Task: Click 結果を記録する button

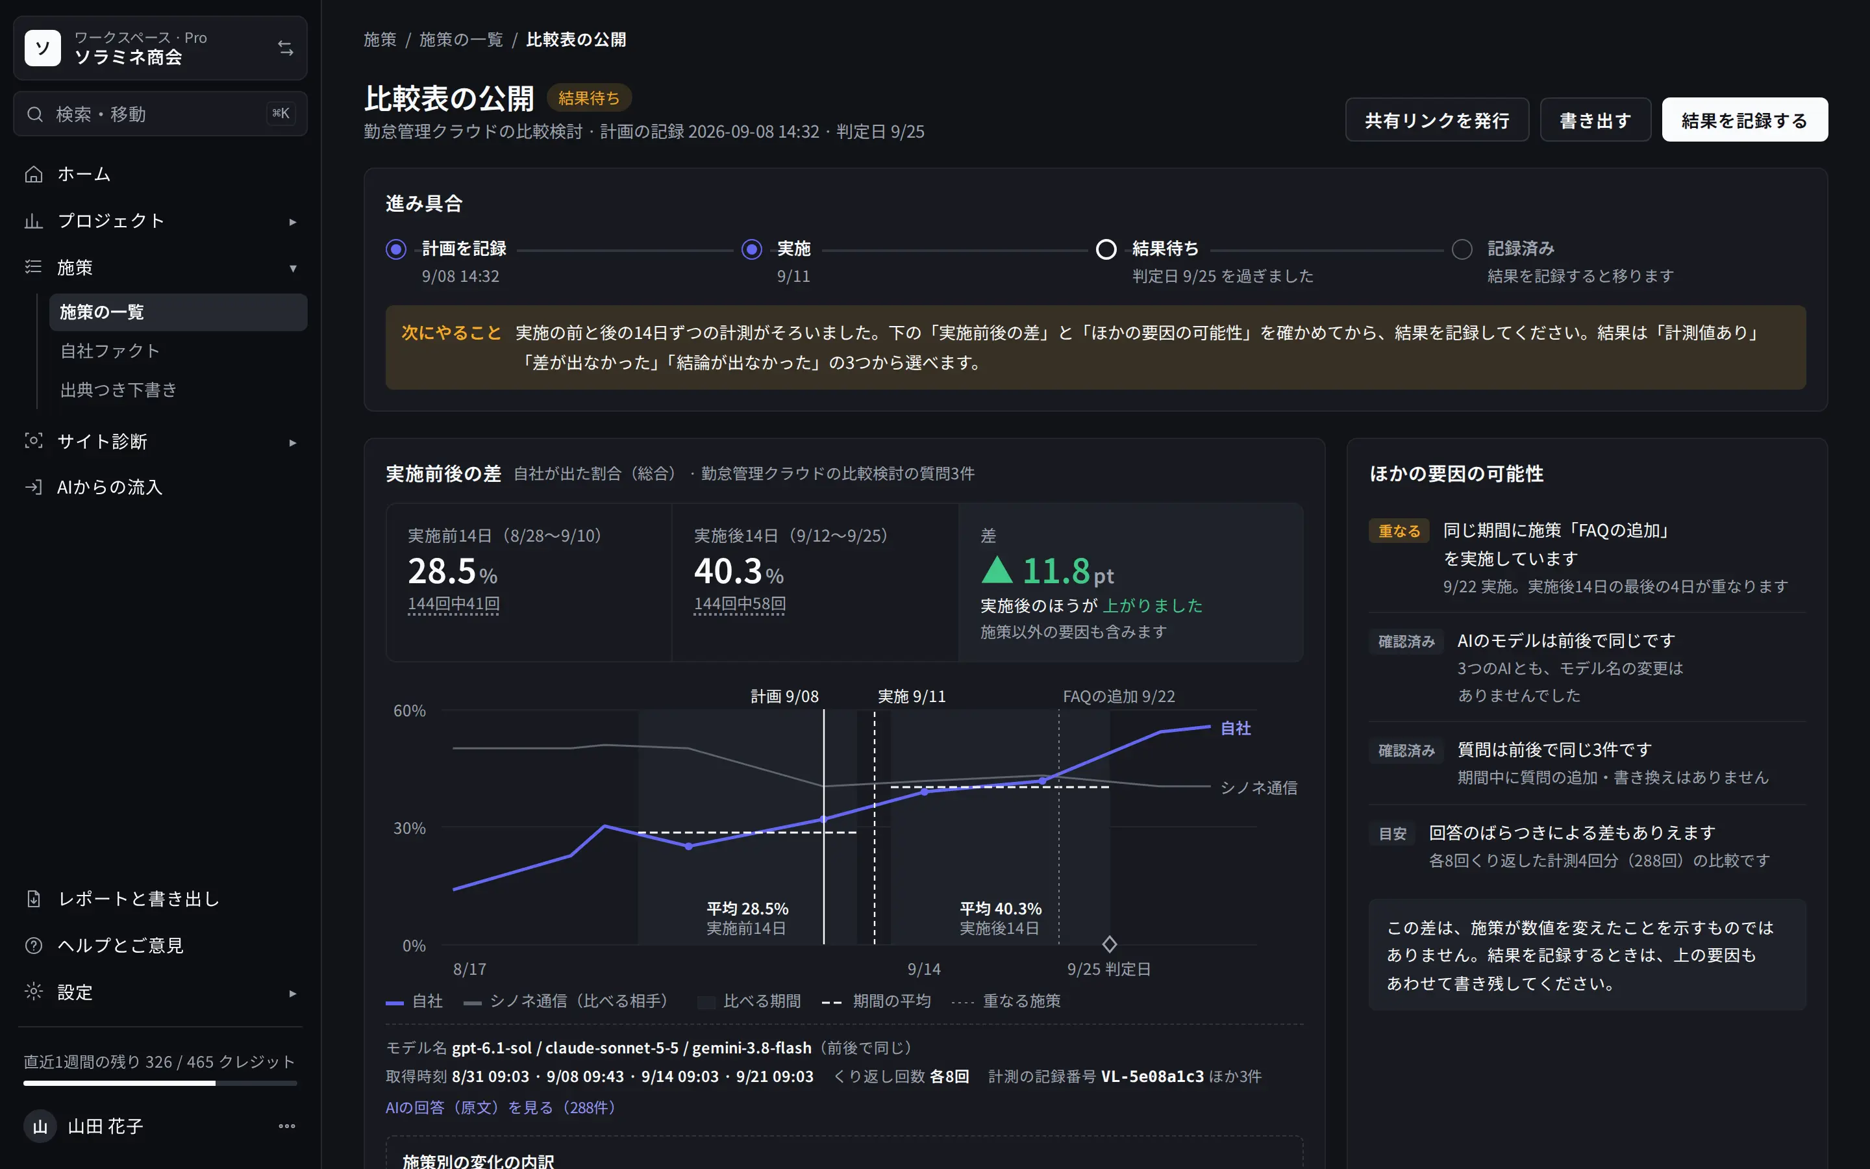Action: pos(1745,120)
